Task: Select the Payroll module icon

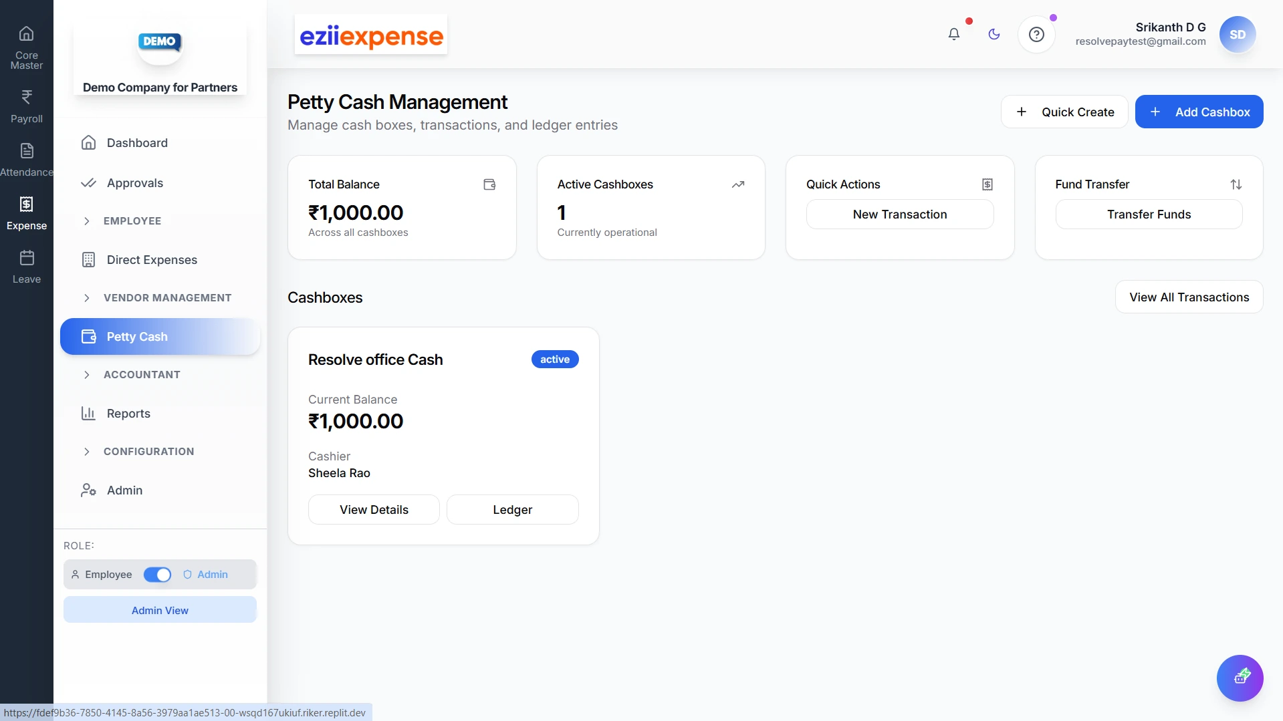Action: point(26,98)
